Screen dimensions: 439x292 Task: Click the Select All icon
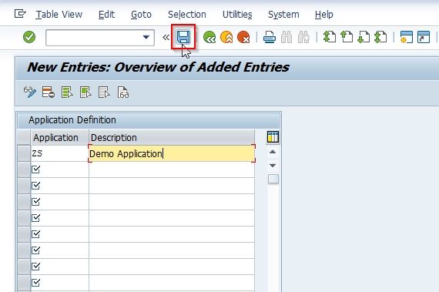pyautogui.click(x=67, y=92)
